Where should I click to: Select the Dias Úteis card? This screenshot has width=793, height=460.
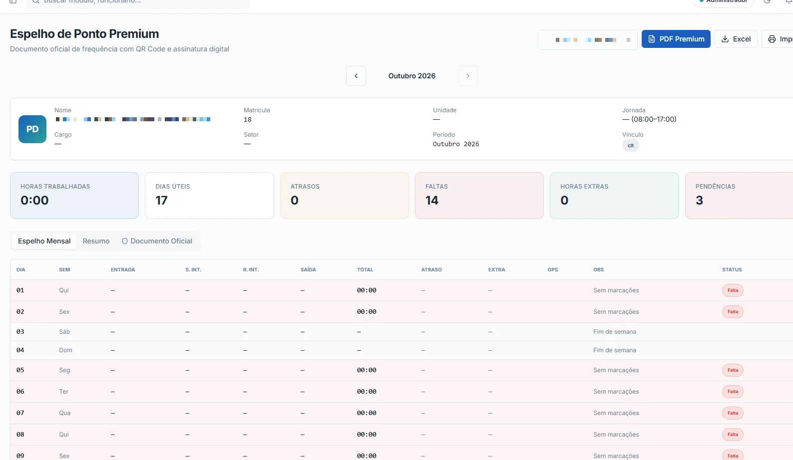pos(209,196)
